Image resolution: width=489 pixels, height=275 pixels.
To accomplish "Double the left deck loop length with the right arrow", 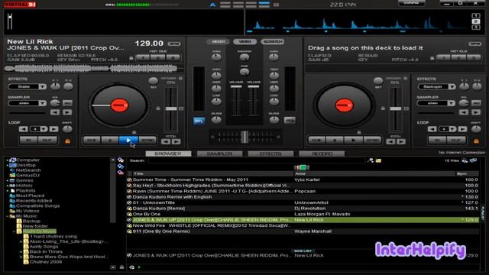I will point(53,129).
